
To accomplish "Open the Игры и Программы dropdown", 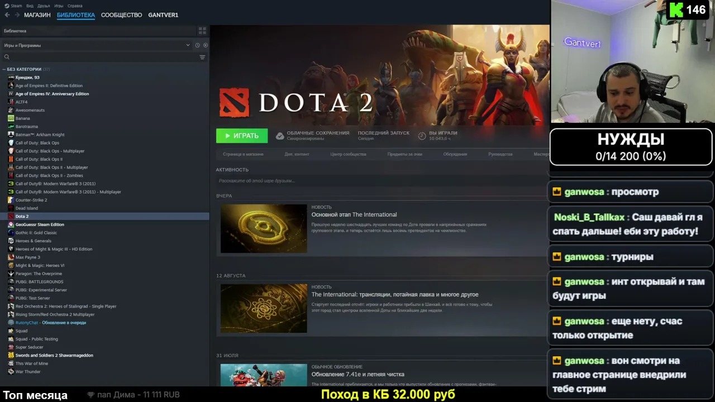I will click(97, 45).
